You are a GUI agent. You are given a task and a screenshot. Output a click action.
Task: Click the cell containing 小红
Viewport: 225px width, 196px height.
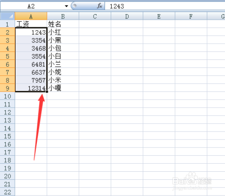coord(63,32)
